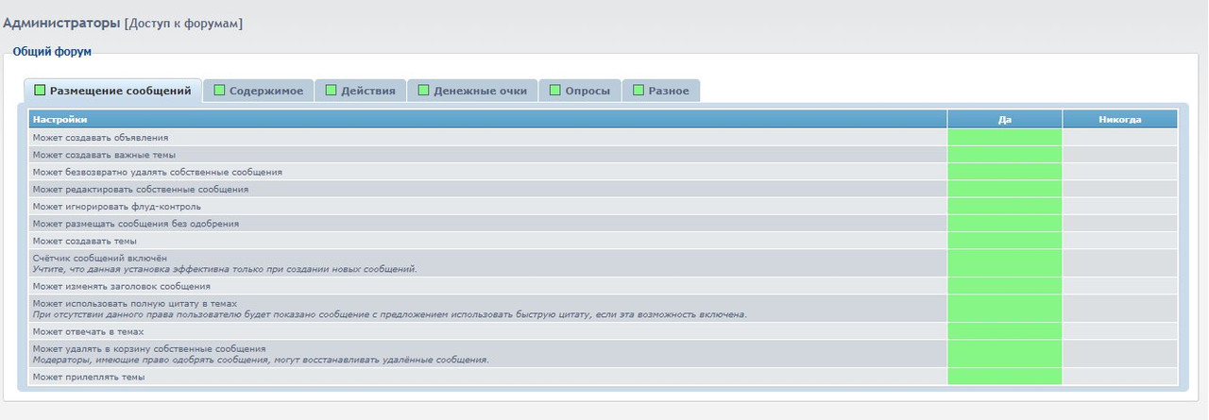
Task: Set Никогда for удалять в корзину собственные сообщения
Action: tap(1120, 353)
